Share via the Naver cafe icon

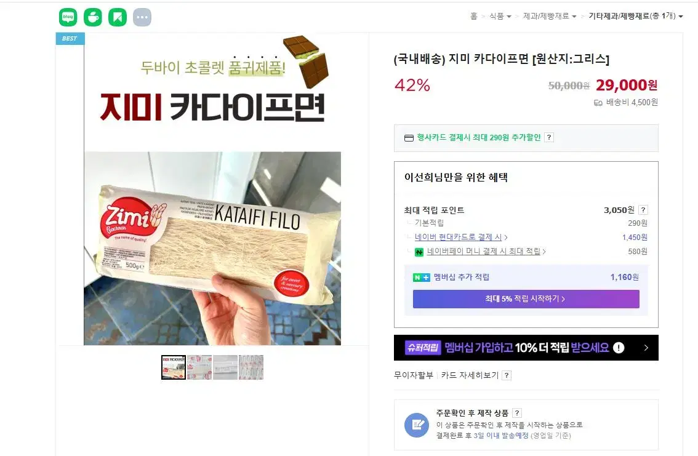92,17
